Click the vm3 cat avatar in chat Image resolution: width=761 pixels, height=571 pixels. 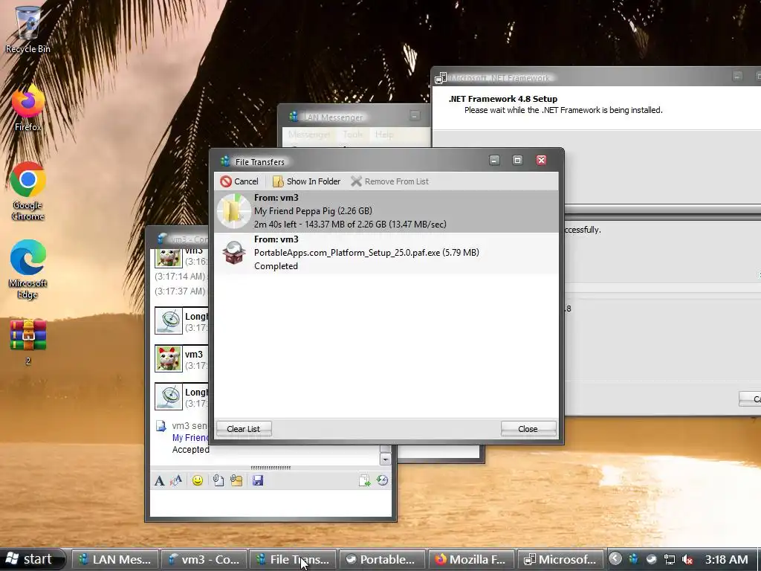(169, 358)
